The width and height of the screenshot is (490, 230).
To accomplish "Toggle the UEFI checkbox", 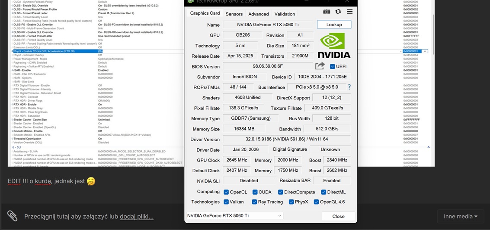I will pyautogui.click(x=333, y=66).
